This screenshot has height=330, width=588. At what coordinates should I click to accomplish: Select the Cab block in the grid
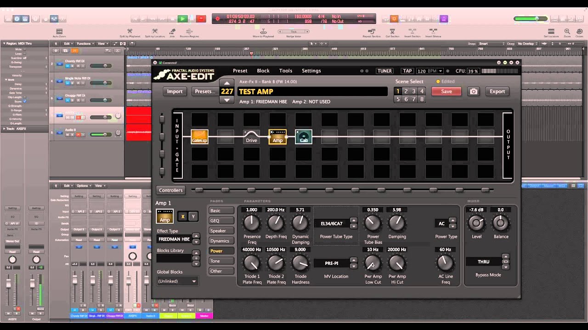304,137
